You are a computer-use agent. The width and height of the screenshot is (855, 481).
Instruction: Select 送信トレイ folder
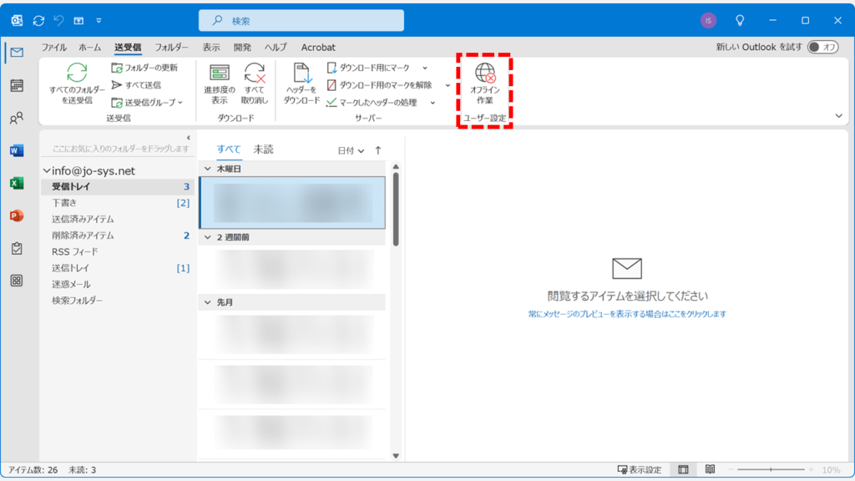pyautogui.click(x=118, y=268)
